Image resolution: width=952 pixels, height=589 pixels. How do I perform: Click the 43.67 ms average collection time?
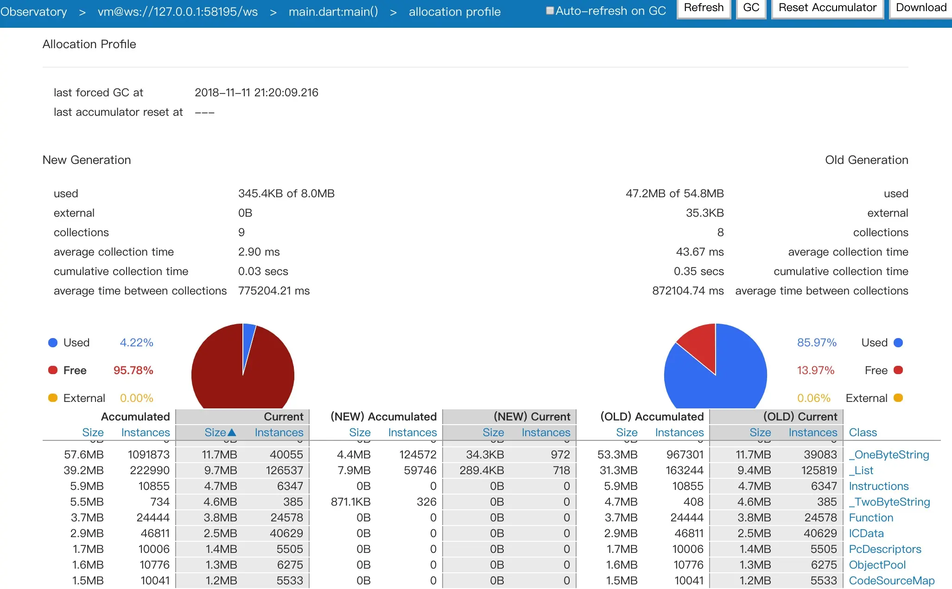[700, 252]
